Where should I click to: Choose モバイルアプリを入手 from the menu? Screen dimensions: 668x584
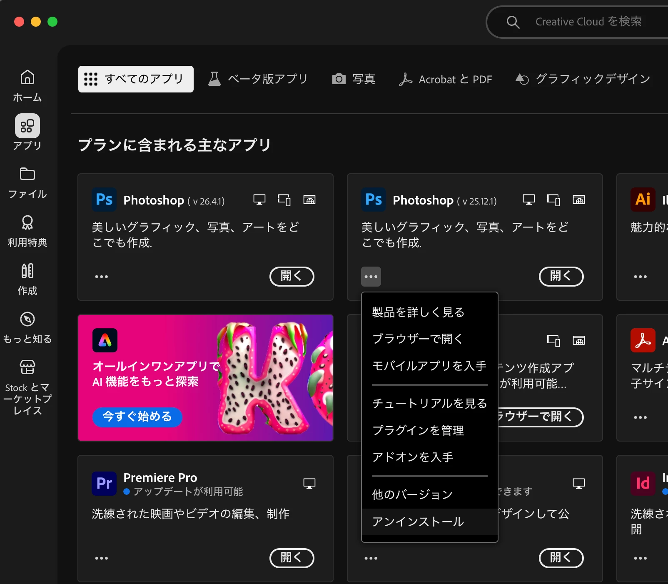(430, 365)
